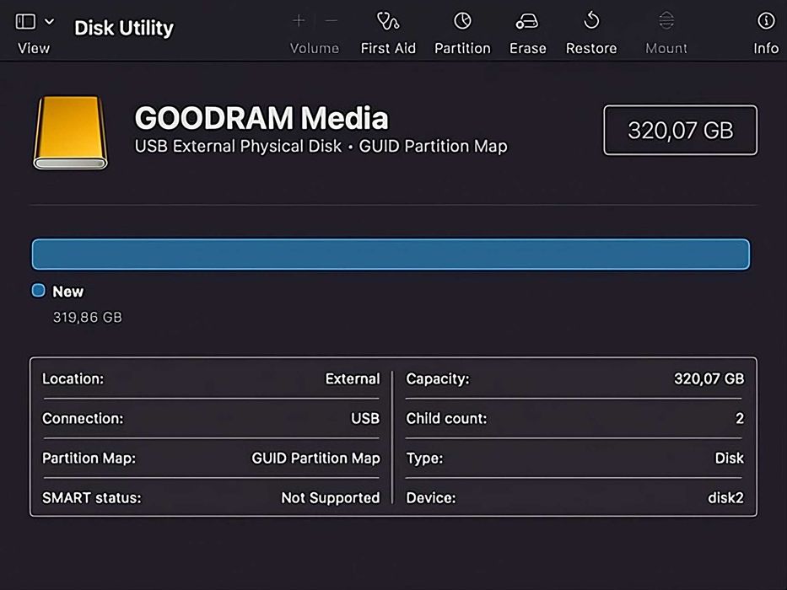Click the Partition Map: label
Image resolution: width=787 pixels, height=590 pixels.
coord(89,458)
